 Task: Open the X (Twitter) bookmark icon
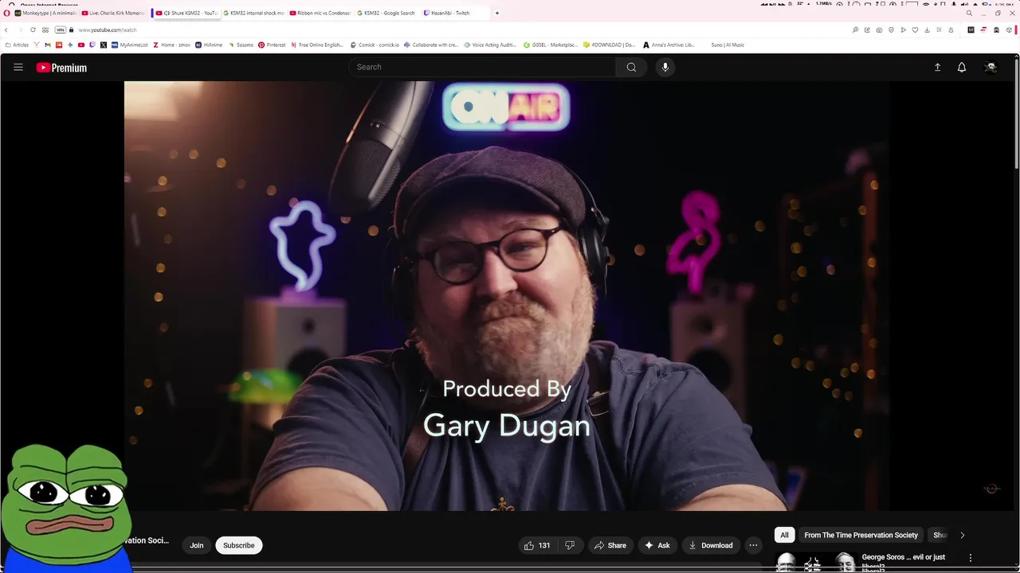(104, 45)
